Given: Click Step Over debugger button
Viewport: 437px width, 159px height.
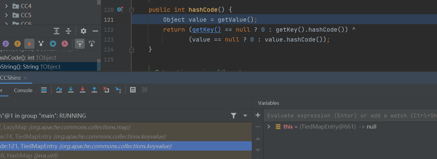Looking at the screenshot, I should coord(59,90).
